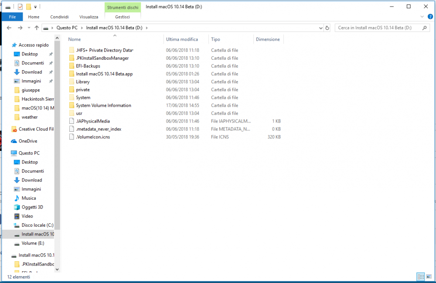The height and width of the screenshot is (283, 436).
Task: Open Accesso rapido in navigation pane
Action: click(x=34, y=45)
